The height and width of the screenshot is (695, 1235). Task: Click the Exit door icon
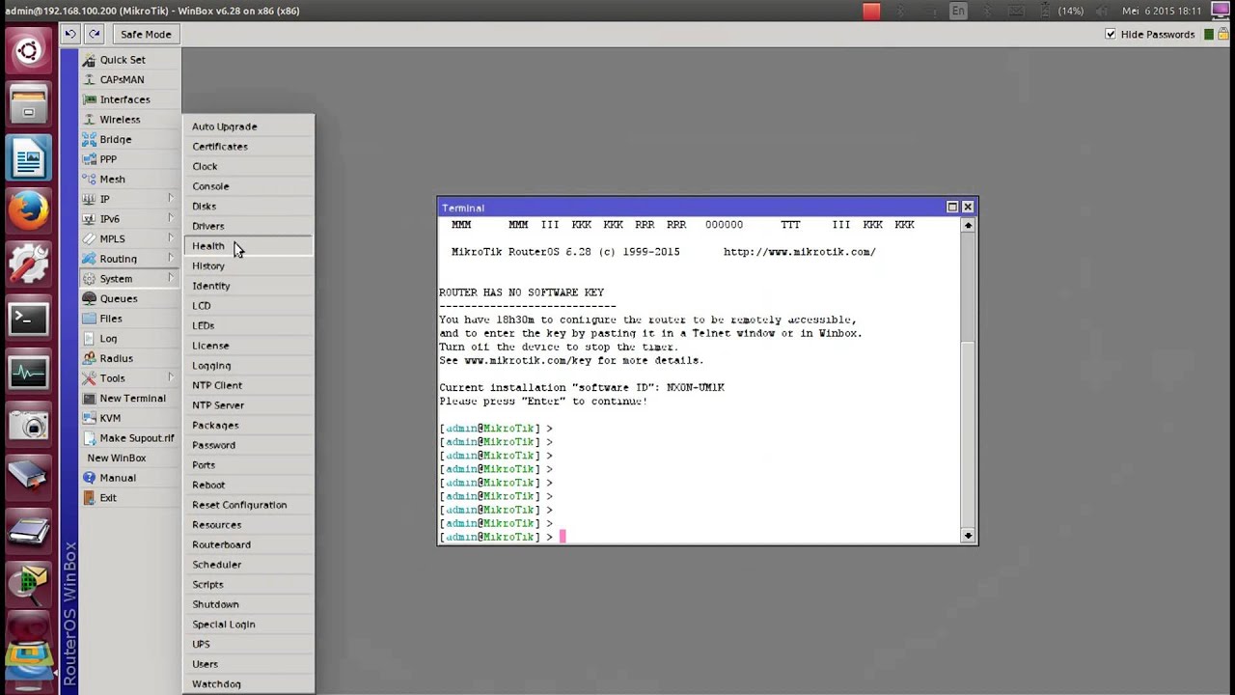coord(90,498)
